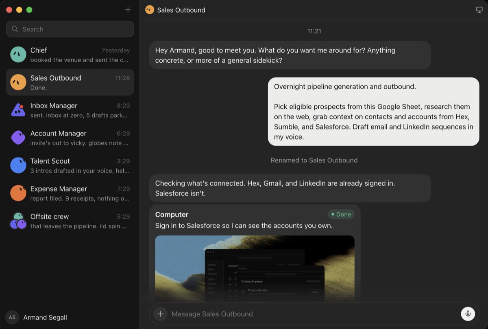Click the Account Manager purple avatar
Image resolution: width=488 pixels, height=329 pixels.
click(x=18, y=138)
